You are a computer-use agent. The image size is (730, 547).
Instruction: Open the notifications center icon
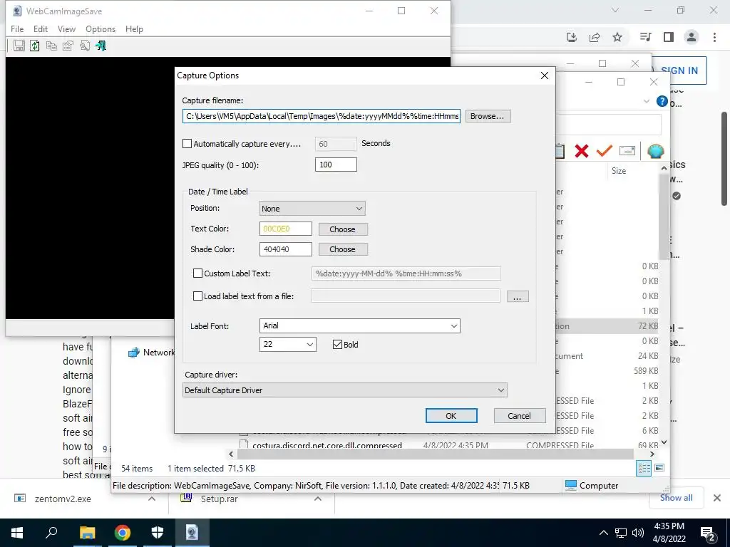[x=708, y=533]
